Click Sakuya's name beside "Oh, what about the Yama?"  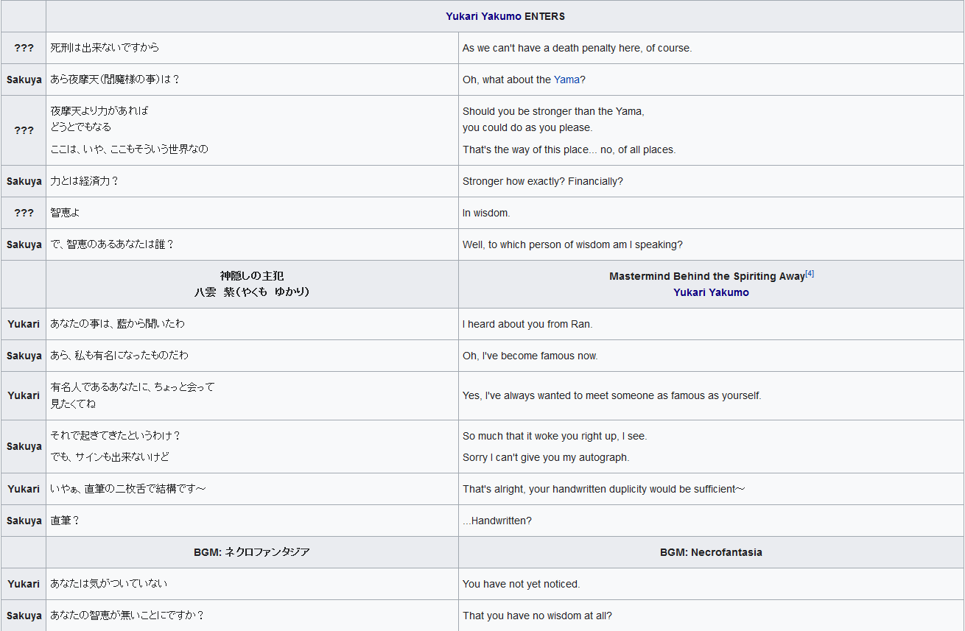[x=24, y=80]
